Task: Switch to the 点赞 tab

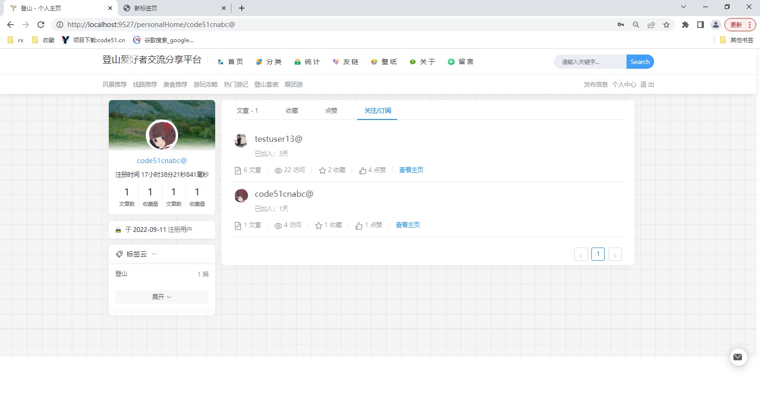Action: pyautogui.click(x=331, y=110)
